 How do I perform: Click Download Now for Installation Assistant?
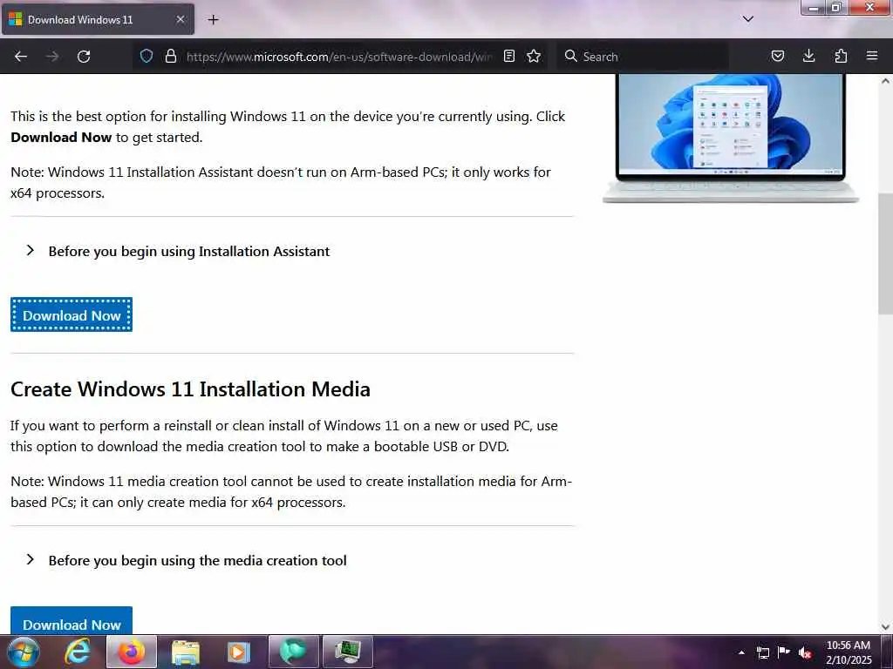coord(72,314)
